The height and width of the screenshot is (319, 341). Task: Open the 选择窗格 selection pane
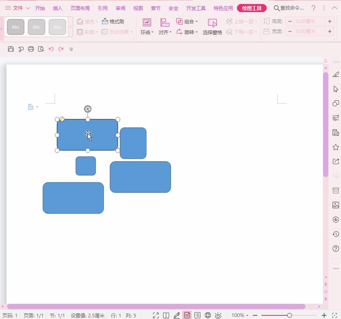pos(212,27)
